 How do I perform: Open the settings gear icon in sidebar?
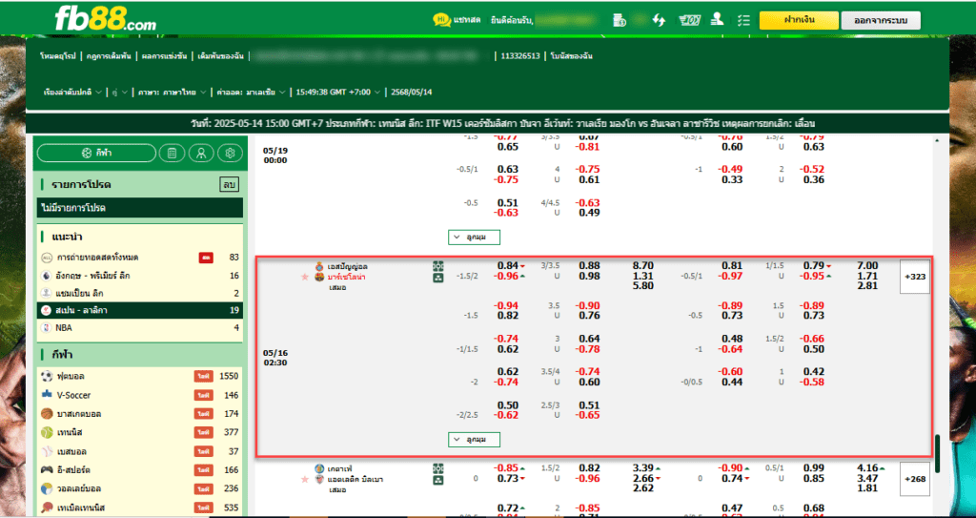coord(231,153)
